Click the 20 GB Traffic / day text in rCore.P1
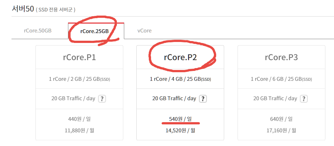 pos(73,98)
